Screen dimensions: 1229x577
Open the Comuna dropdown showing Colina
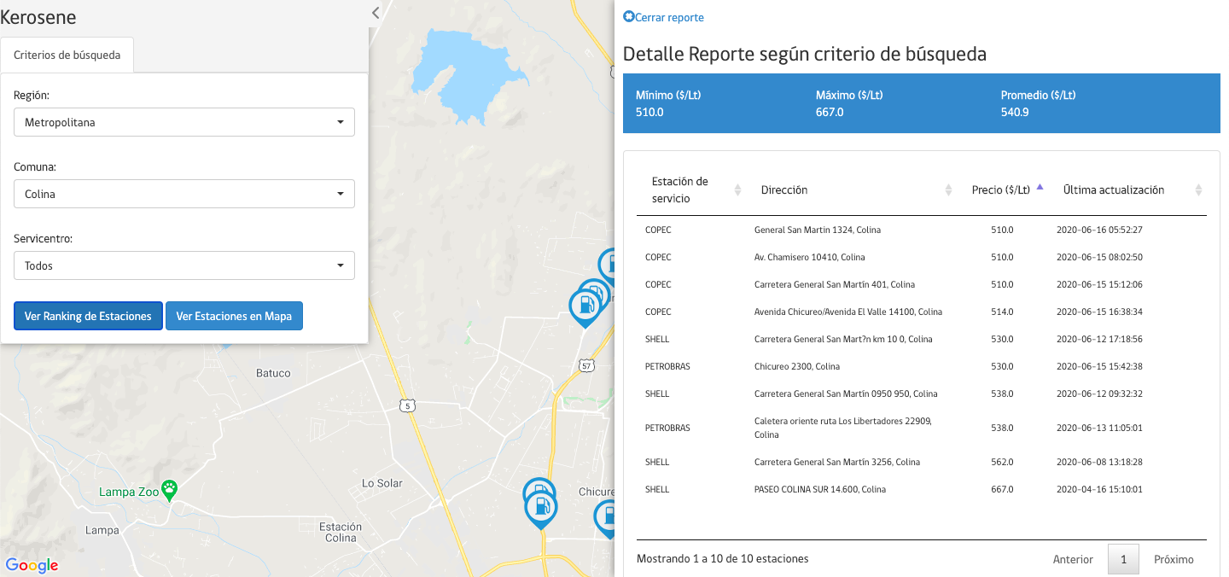[x=184, y=194]
